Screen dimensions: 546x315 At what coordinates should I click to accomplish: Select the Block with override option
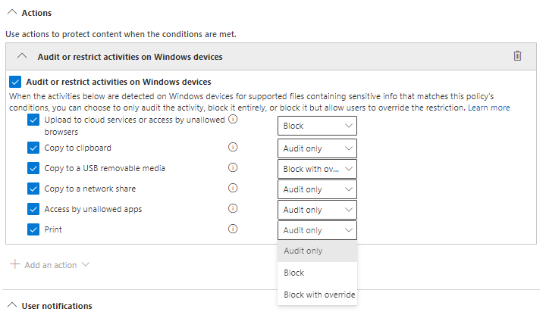point(318,295)
